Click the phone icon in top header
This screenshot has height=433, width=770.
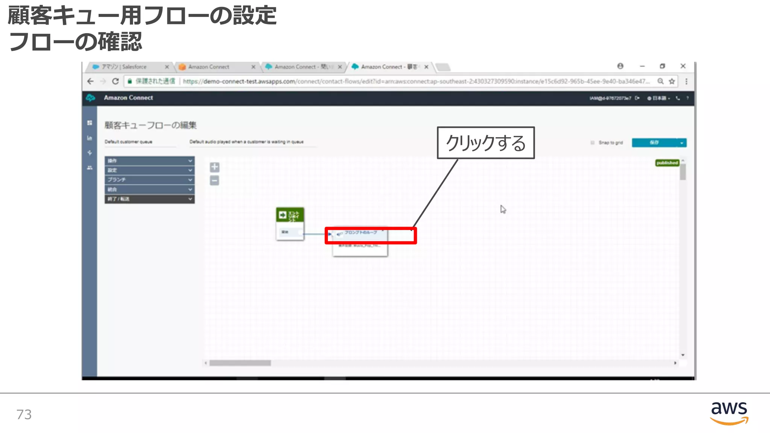click(678, 98)
